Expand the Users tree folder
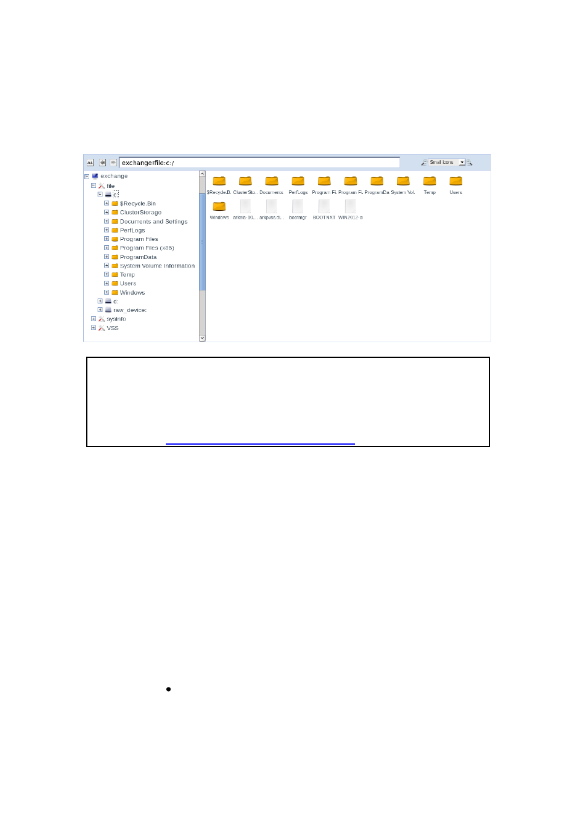Screen dimensions: 575x817 (x=107, y=283)
